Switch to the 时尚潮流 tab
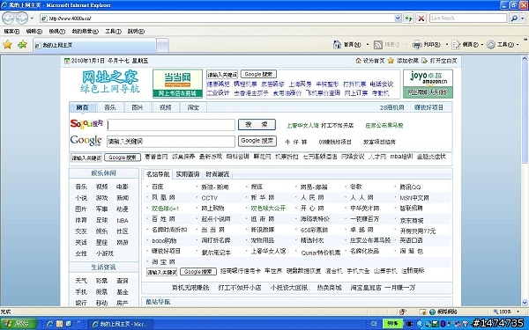 [218, 174]
